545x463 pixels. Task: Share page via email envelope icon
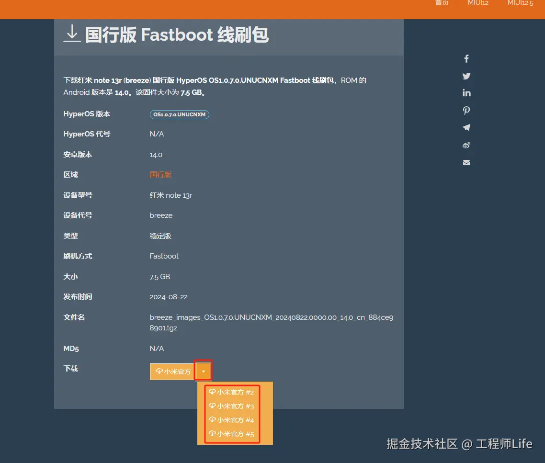[x=466, y=163]
